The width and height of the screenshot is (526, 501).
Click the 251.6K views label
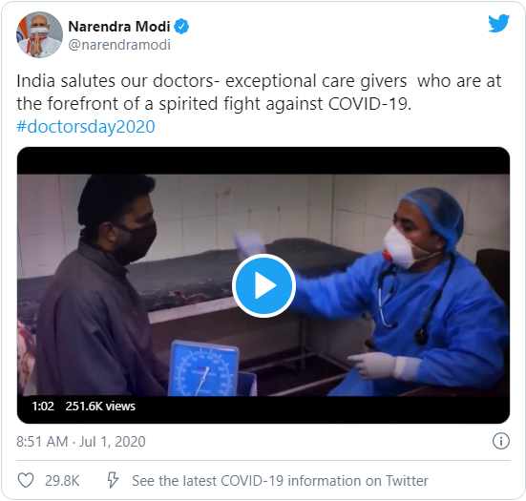point(100,407)
